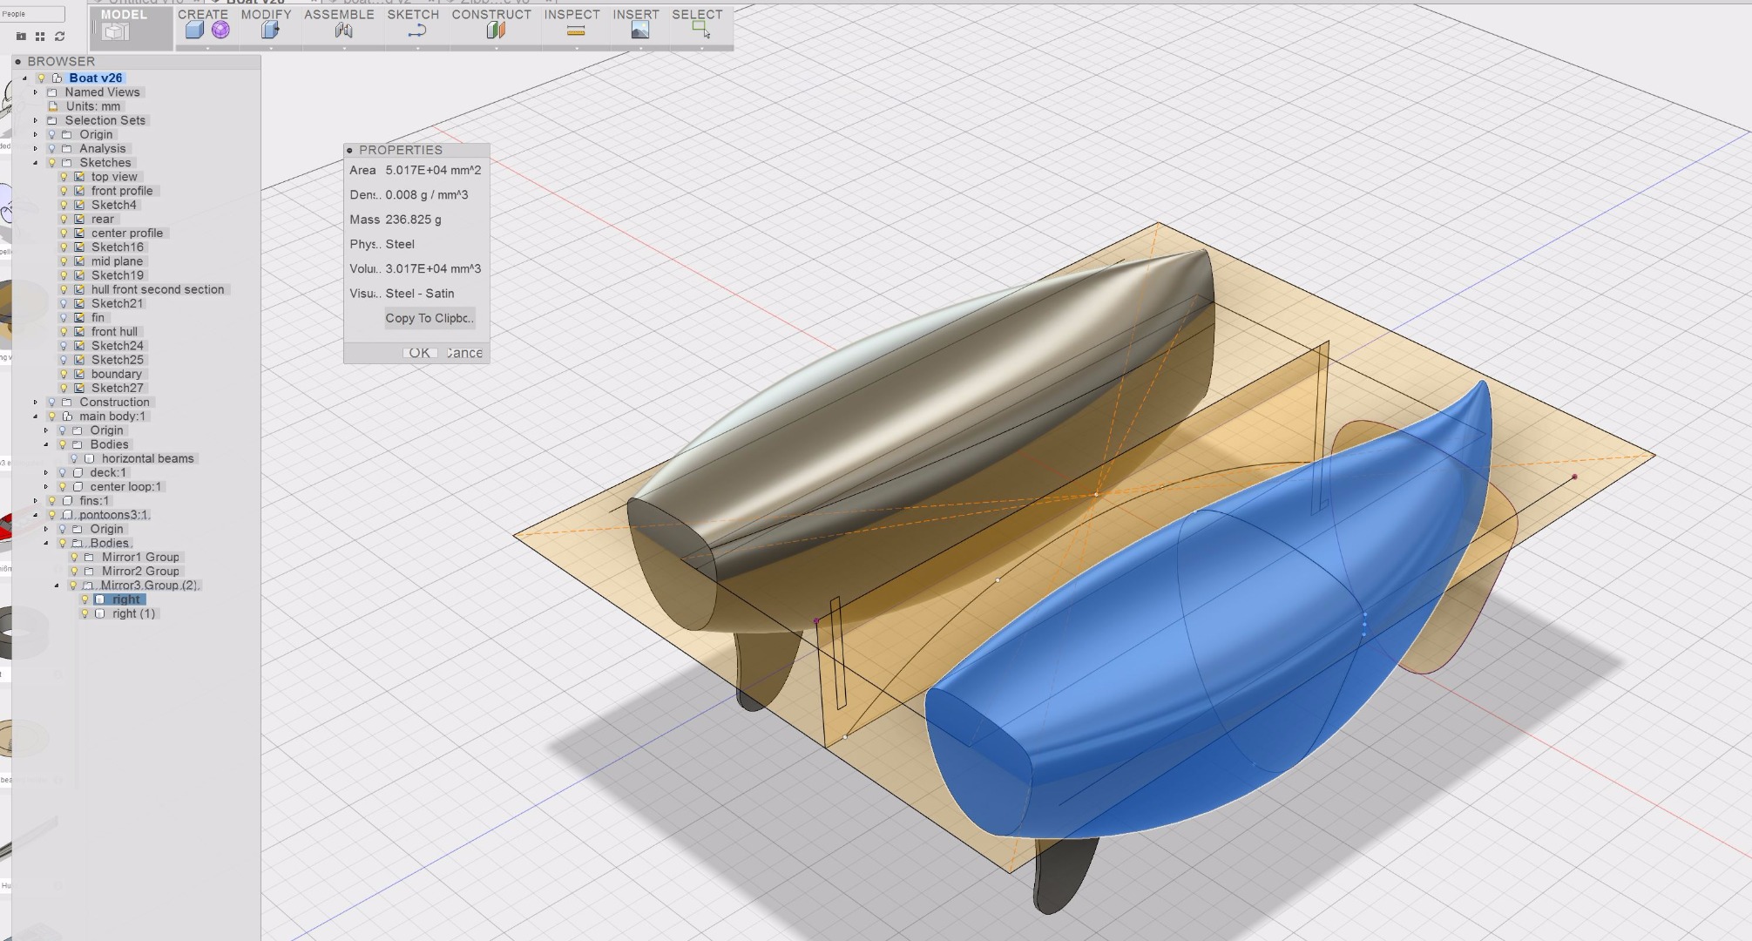Collapse the Sketches folder

click(x=36, y=163)
